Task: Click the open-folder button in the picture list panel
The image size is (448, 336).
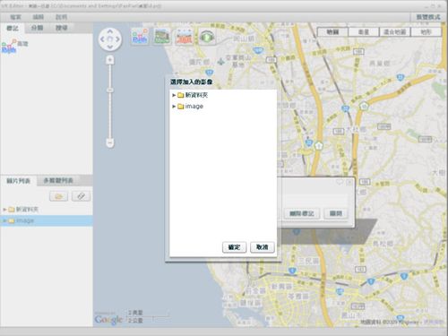Action: pyautogui.click(x=59, y=196)
